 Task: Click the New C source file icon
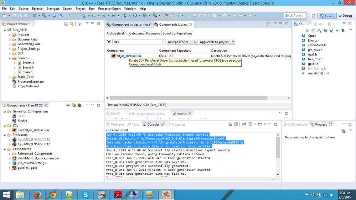click(x=104, y=15)
